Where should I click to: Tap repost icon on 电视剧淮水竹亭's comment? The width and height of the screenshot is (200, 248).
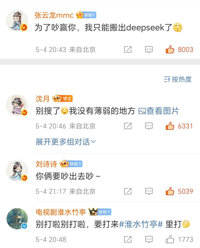pyautogui.click(x=128, y=239)
